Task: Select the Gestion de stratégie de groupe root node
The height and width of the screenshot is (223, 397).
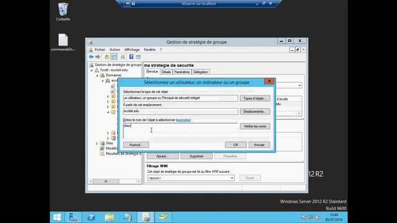Action: pos(118,65)
